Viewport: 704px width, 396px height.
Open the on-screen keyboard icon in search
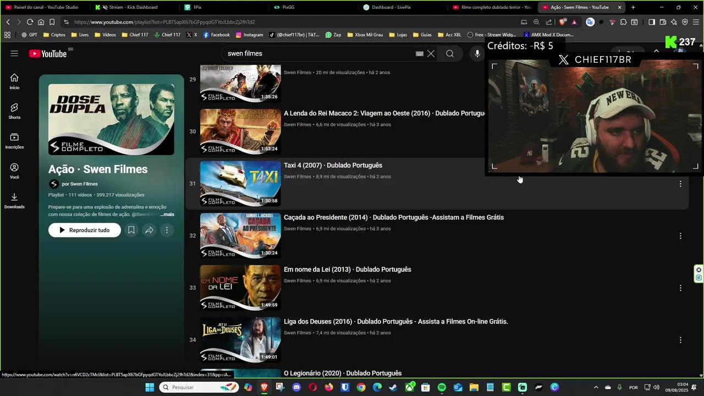pos(420,53)
